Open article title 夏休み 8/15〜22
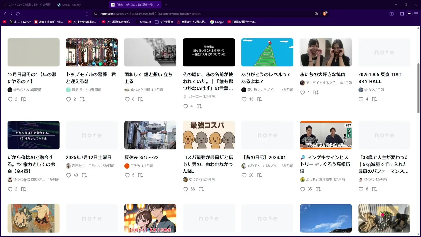This screenshot has height=237, width=421. 141,158
